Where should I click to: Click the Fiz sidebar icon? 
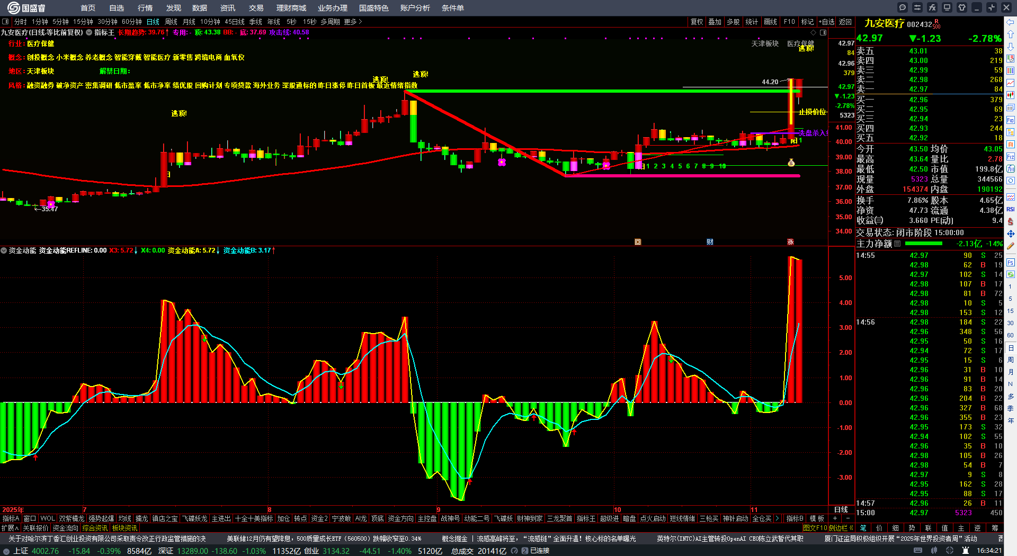tap(1011, 157)
